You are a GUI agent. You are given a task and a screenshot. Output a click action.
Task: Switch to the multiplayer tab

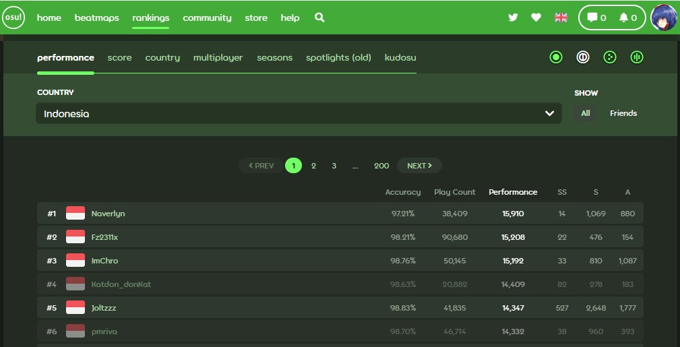coord(218,58)
